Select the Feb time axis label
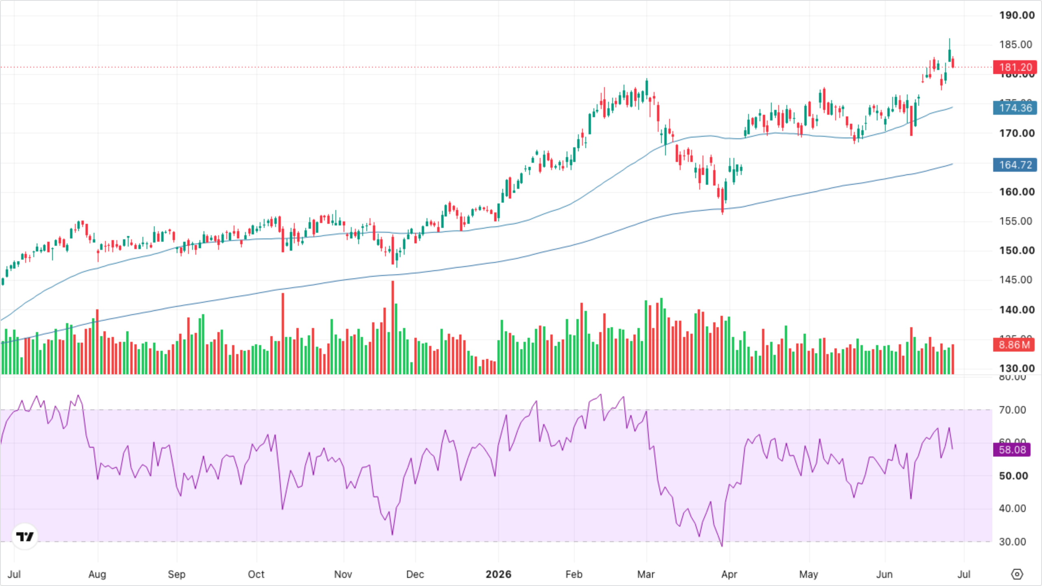Viewport: 1042px width, 586px height. 574,574
